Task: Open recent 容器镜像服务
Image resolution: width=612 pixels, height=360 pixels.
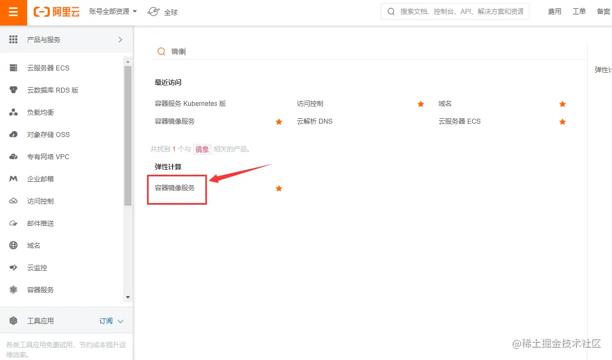Action: tap(174, 121)
